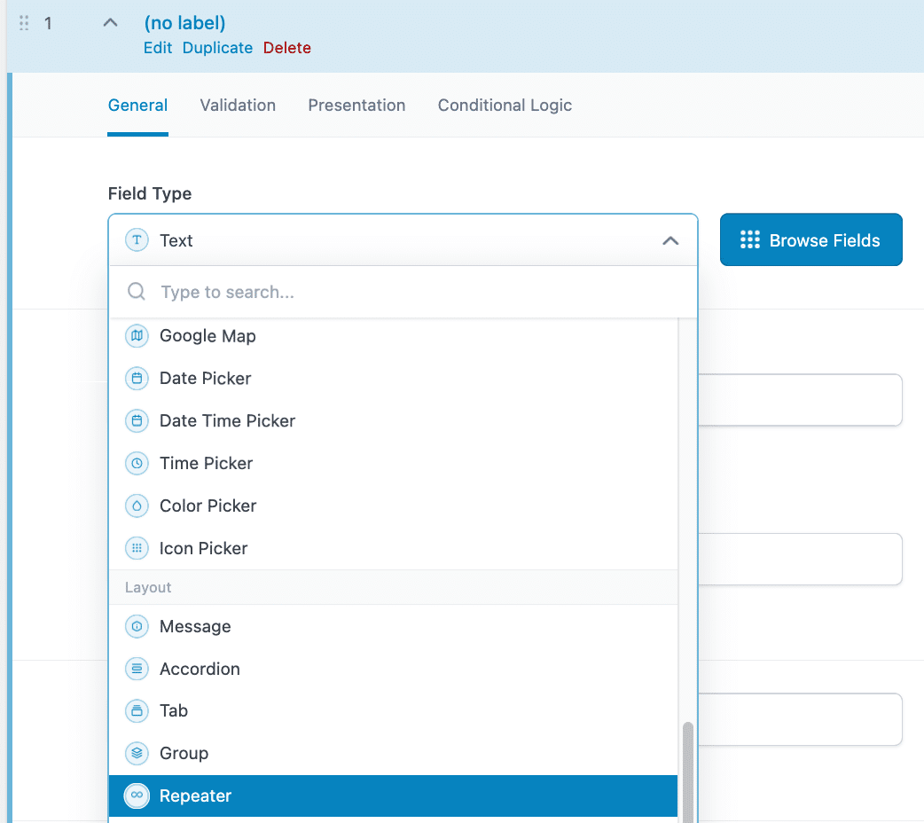Collapse the field row with chevron
The width and height of the screenshot is (924, 823).
(x=110, y=23)
